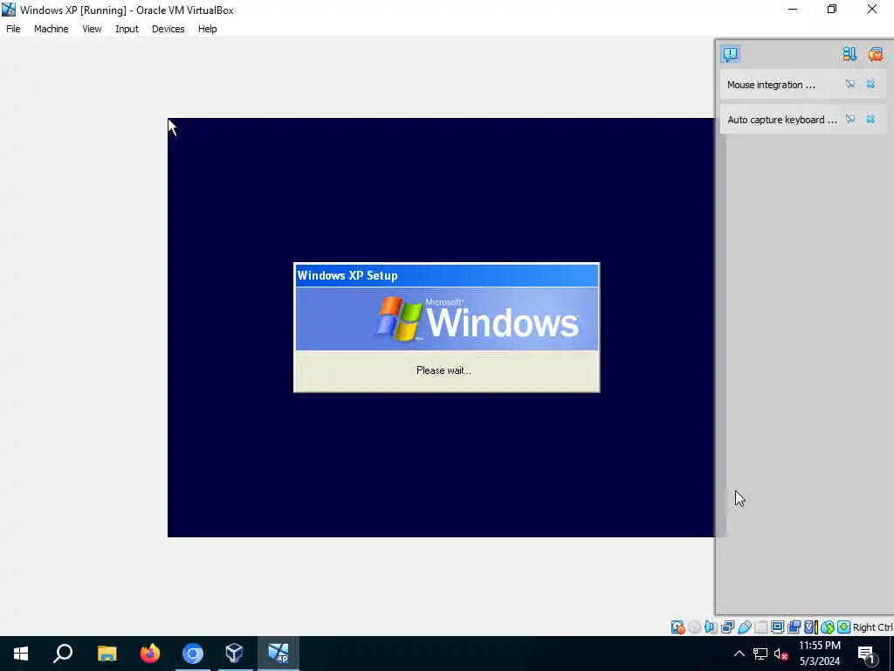This screenshot has width=894, height=671.
Task: Click the Right Ctrl host key label
Action: click(x=872, y=627)
